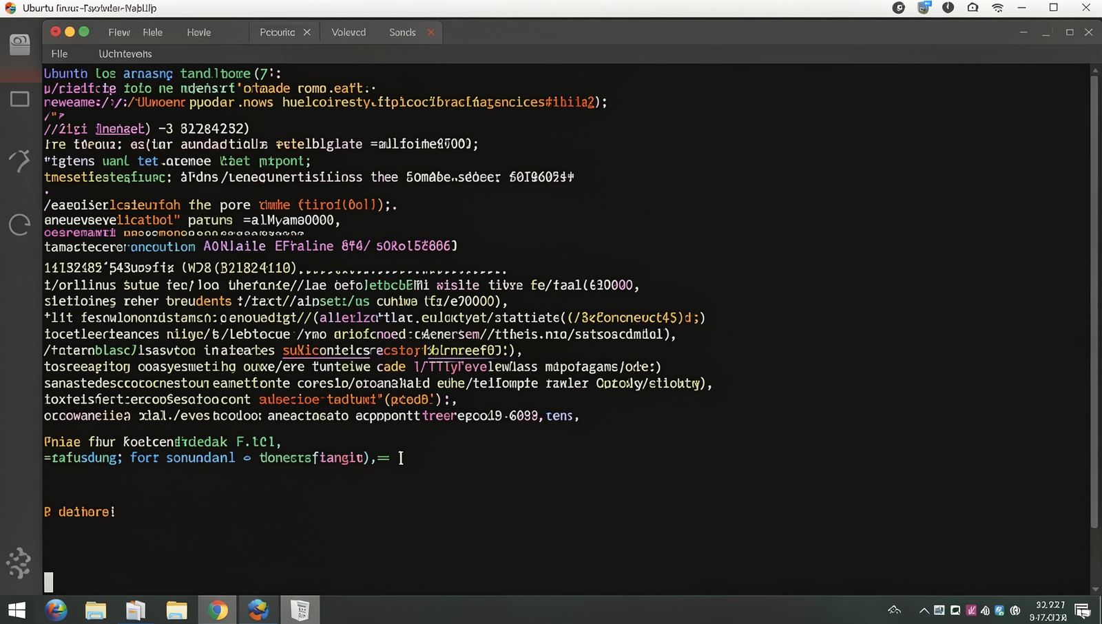
Task: Launch Chrome from the taskbar
Action: [218, 610]
